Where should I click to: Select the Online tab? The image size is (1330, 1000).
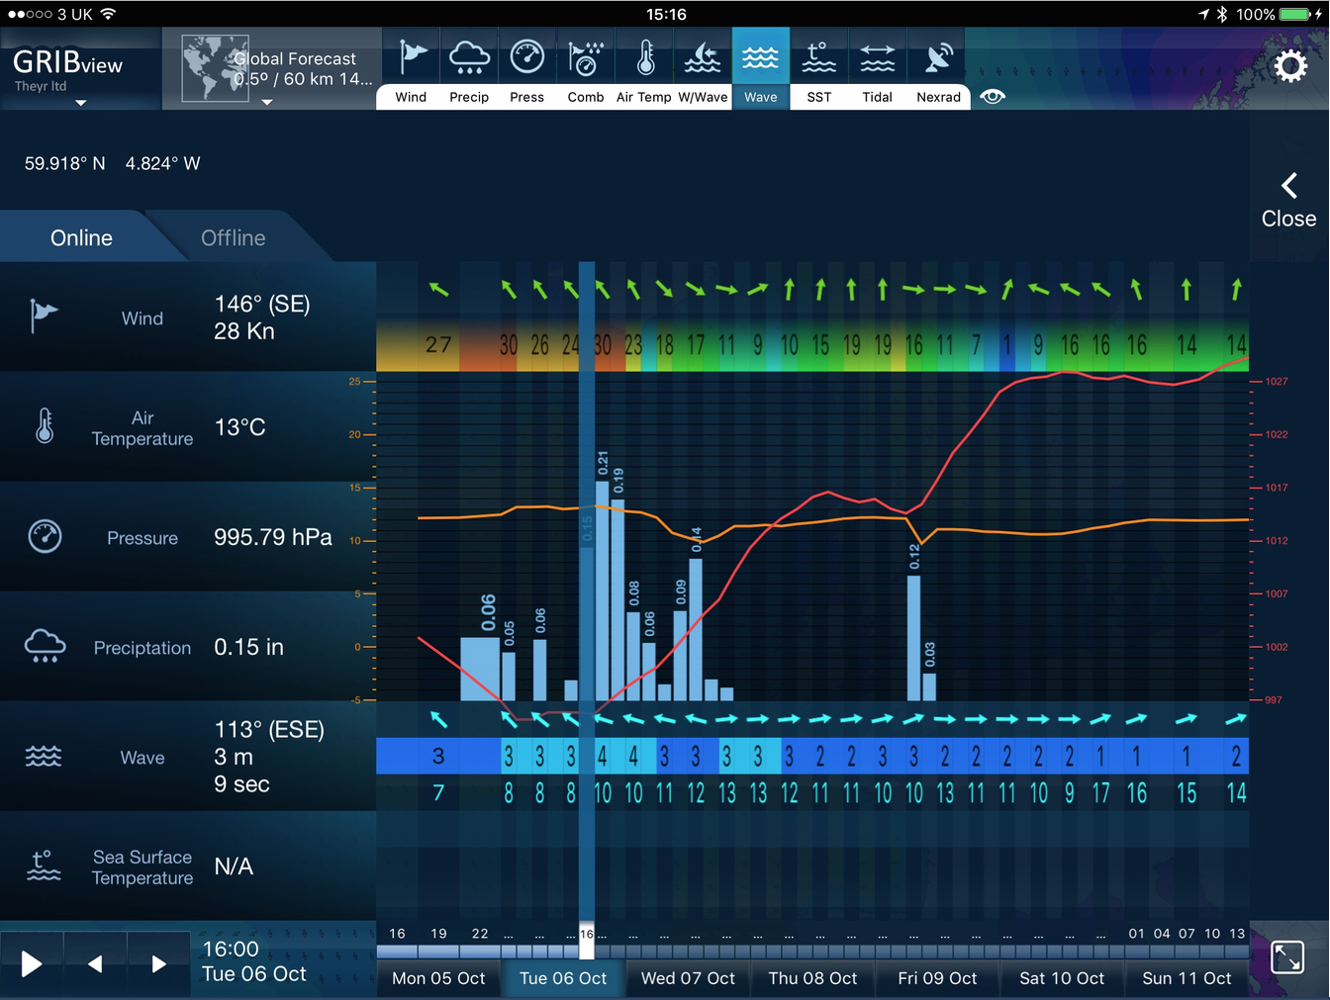pyautogui.click(x=81, y=238)
